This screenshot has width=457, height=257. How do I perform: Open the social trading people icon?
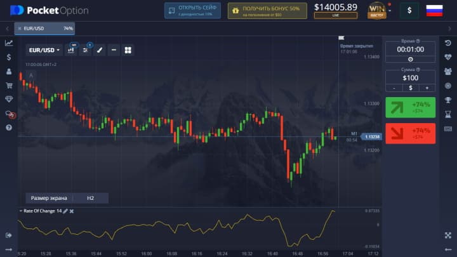coord(448,71)
